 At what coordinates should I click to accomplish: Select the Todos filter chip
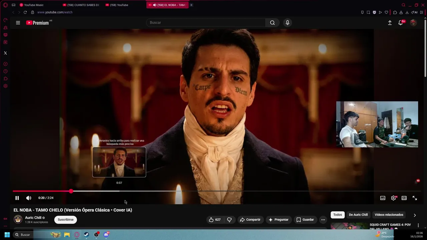click(x=338, y=215)
